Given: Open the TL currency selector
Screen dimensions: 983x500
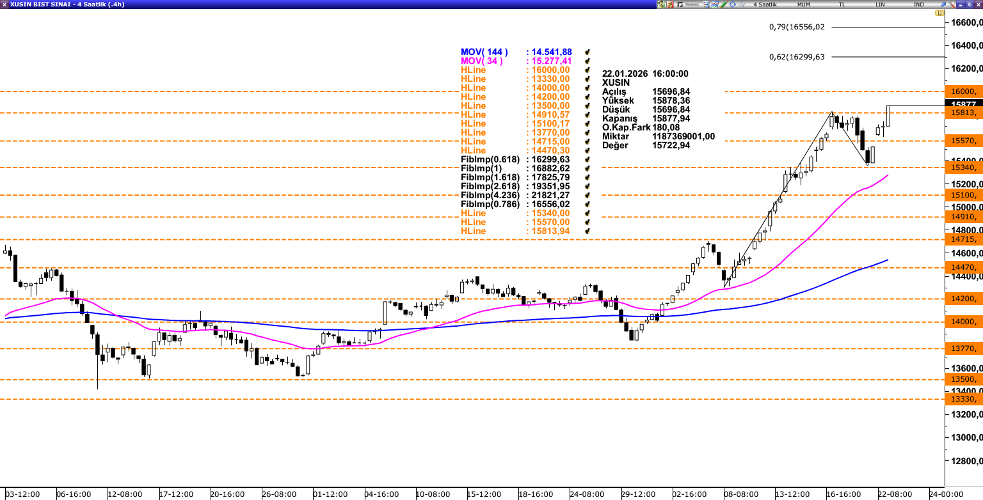Looking at the screenshot, I should click(842, 4).
